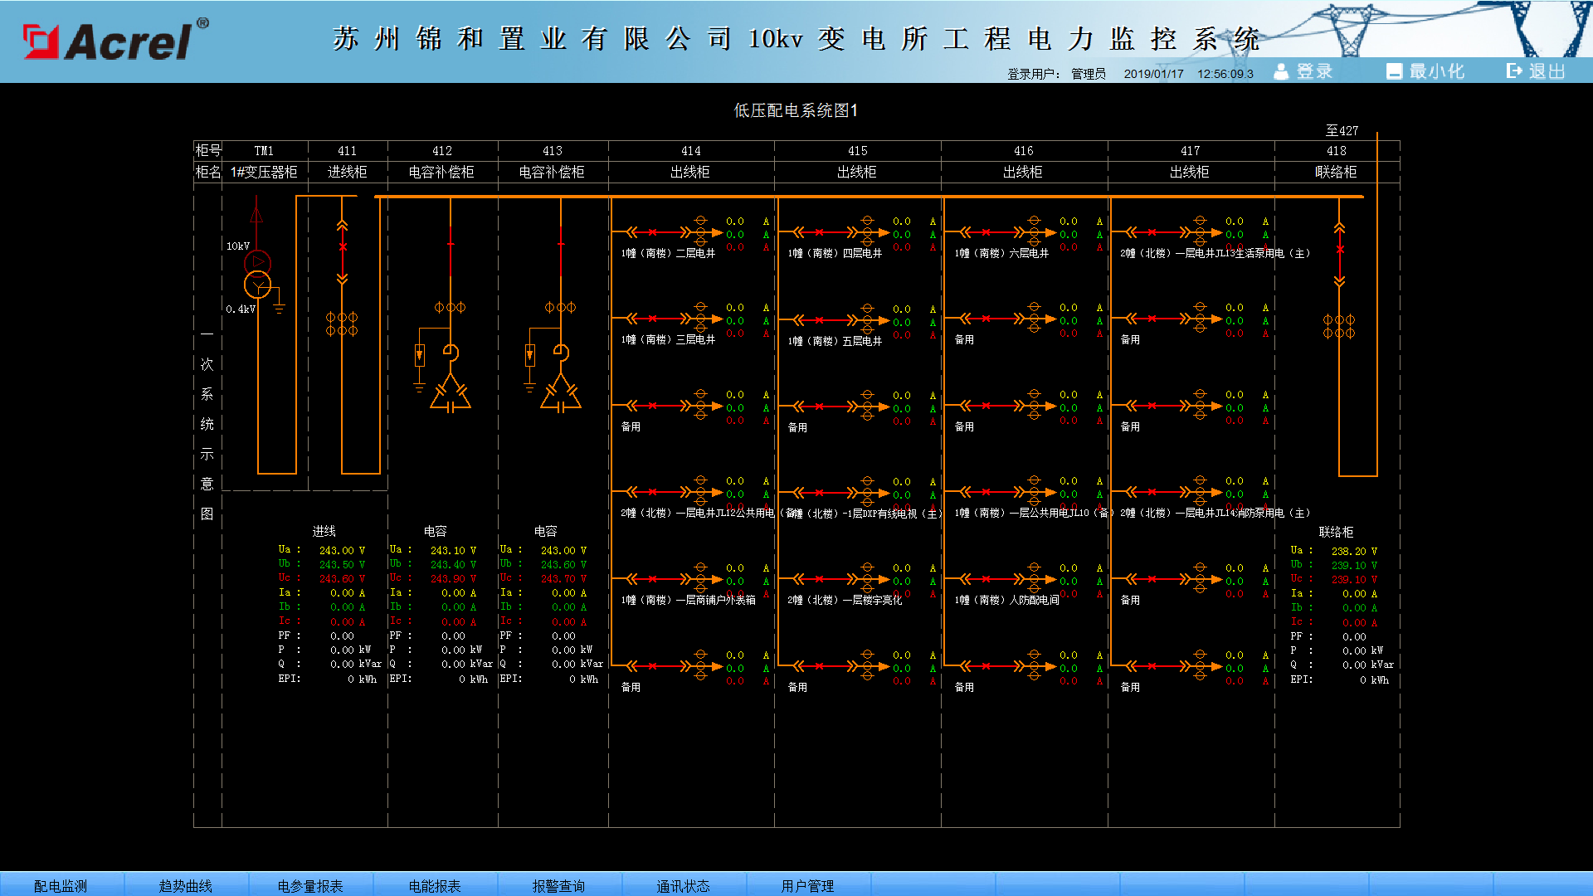
Task: Open the 配电监测 tab
Action: tap(61, 885)
